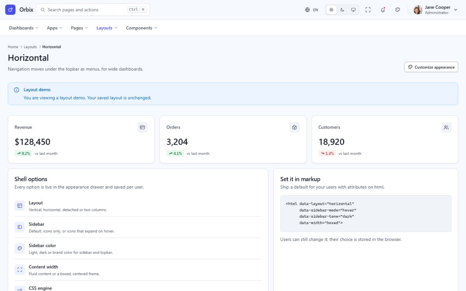Expand the Dashboards dropdown menu
Screen dimensions: 466x291
(24, 28)
